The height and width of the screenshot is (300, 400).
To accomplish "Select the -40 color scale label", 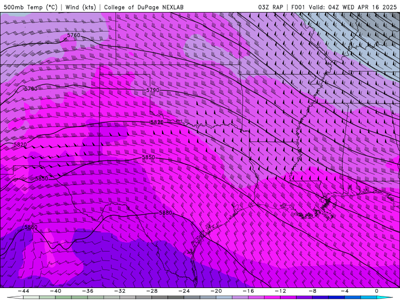I will (x=55, y=291).
